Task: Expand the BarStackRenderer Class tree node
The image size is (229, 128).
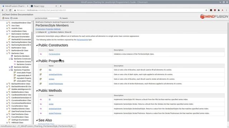Action: tap(7, 84)
